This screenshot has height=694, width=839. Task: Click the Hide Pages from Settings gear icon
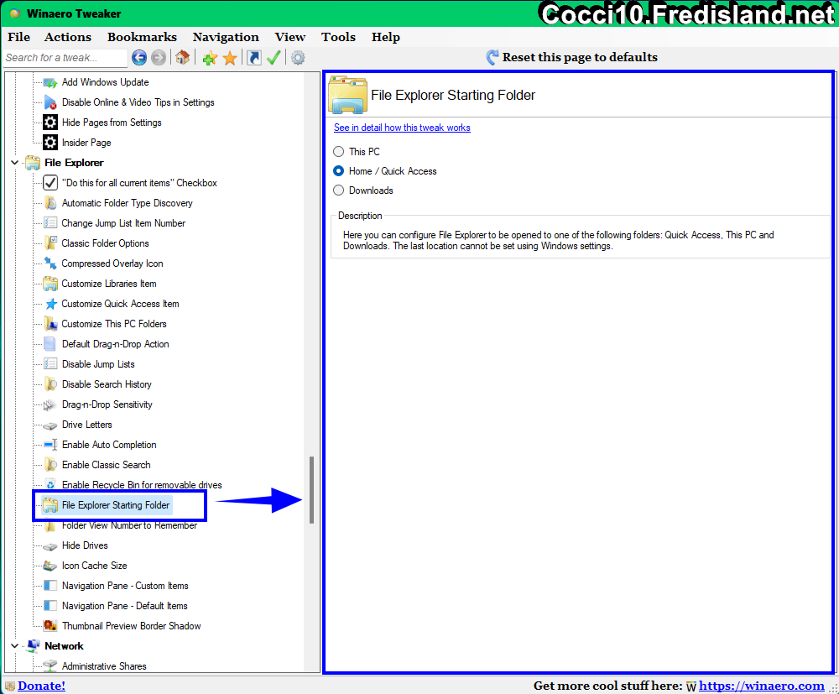pos(50,122)
